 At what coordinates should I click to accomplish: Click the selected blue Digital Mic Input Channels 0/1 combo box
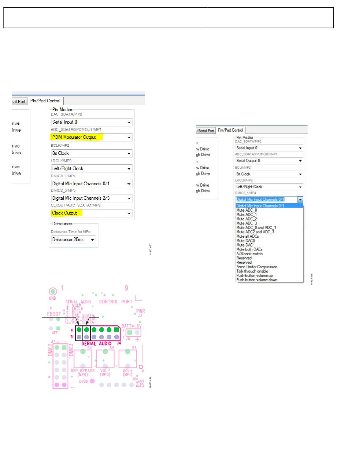tap(269, 200)
